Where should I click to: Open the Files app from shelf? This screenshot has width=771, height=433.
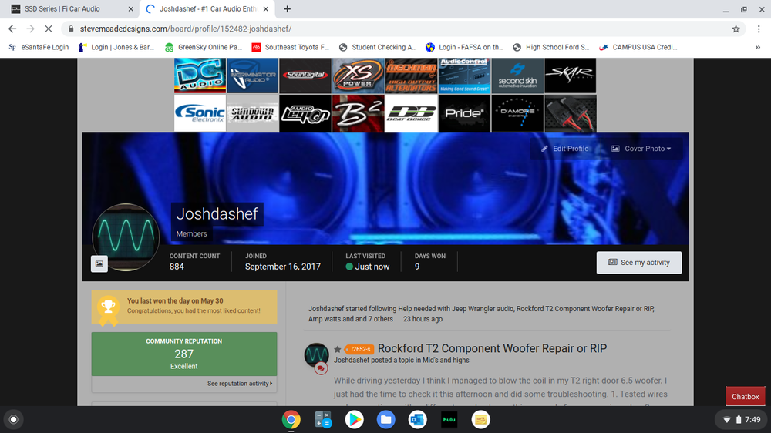point(386,420)
